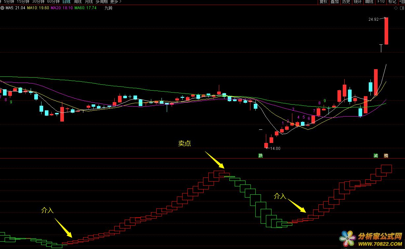Open the 多周期 multi-period view
This screenshot has height=249, width=405.
coord(102,2)
